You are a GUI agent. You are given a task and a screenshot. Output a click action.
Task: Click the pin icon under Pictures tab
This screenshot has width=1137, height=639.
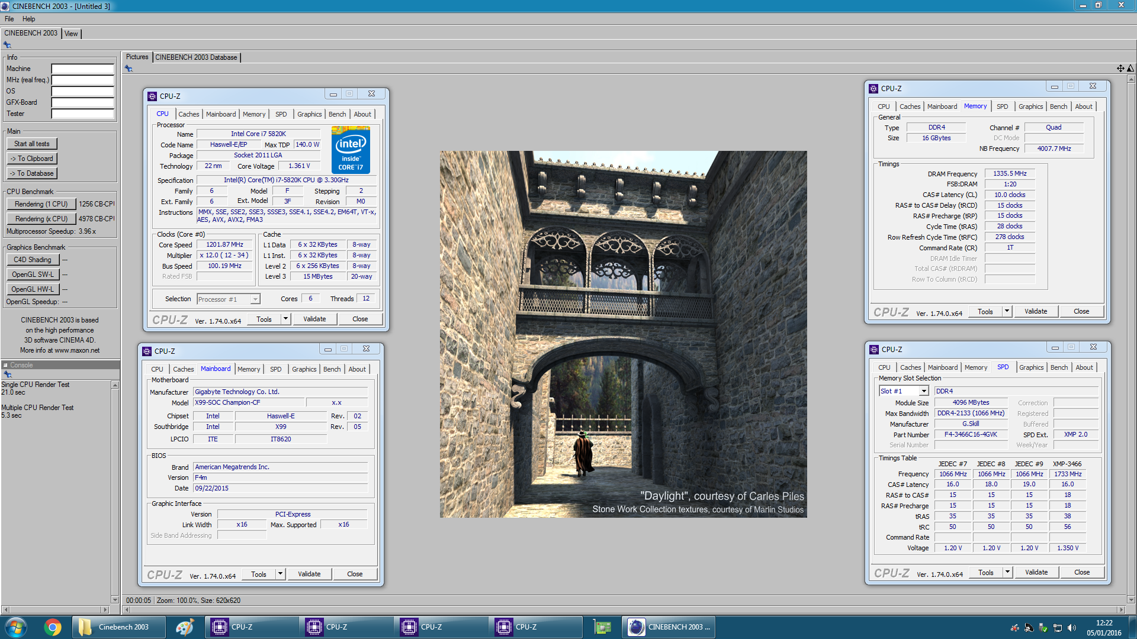pos(129,69)
